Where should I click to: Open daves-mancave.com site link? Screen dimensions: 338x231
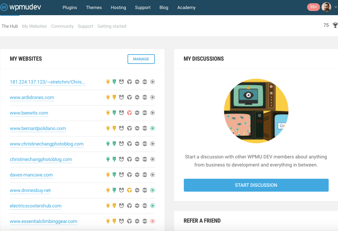(x=31, y=175)
